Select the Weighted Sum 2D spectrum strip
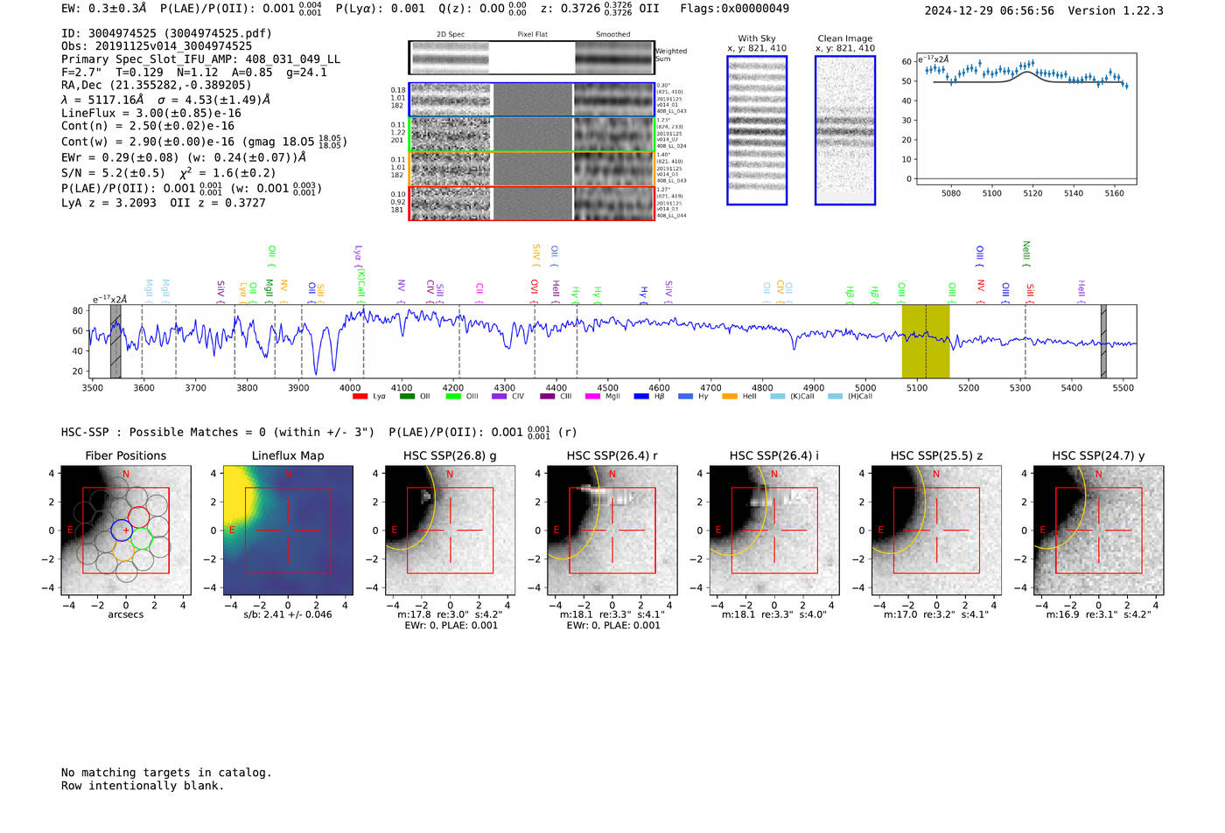The width and height of the screenshot is (1225, 833). (x=532, y=58)
